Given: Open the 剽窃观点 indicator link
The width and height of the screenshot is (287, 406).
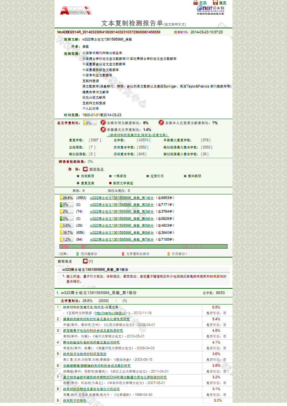Looking at the screenshot, I should (x=97, y=169).
